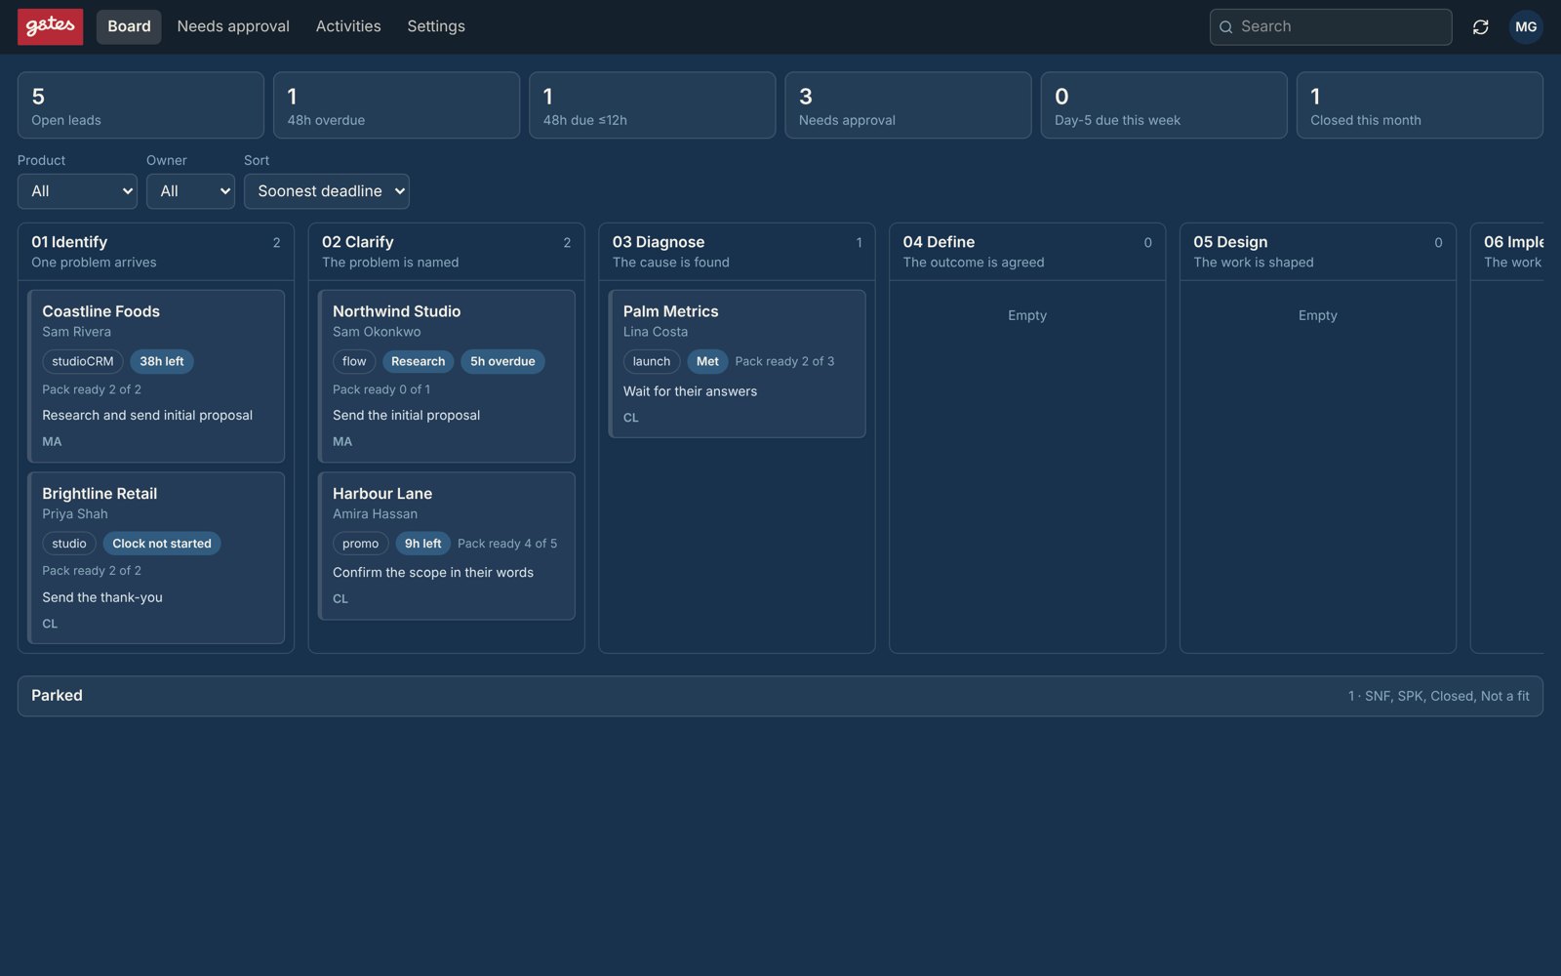
Task: Click the 02 Clarify column header
Action: point(447,252)
